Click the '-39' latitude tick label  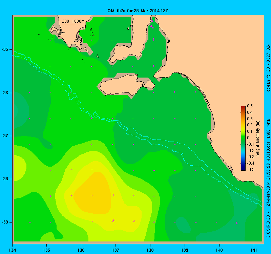5,222
